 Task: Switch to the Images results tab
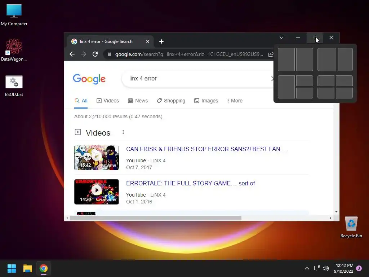tap(206, 101)
